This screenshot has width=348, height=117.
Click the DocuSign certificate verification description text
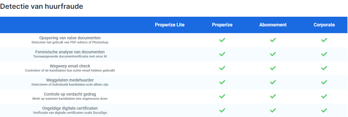click(x=70, y=113)
